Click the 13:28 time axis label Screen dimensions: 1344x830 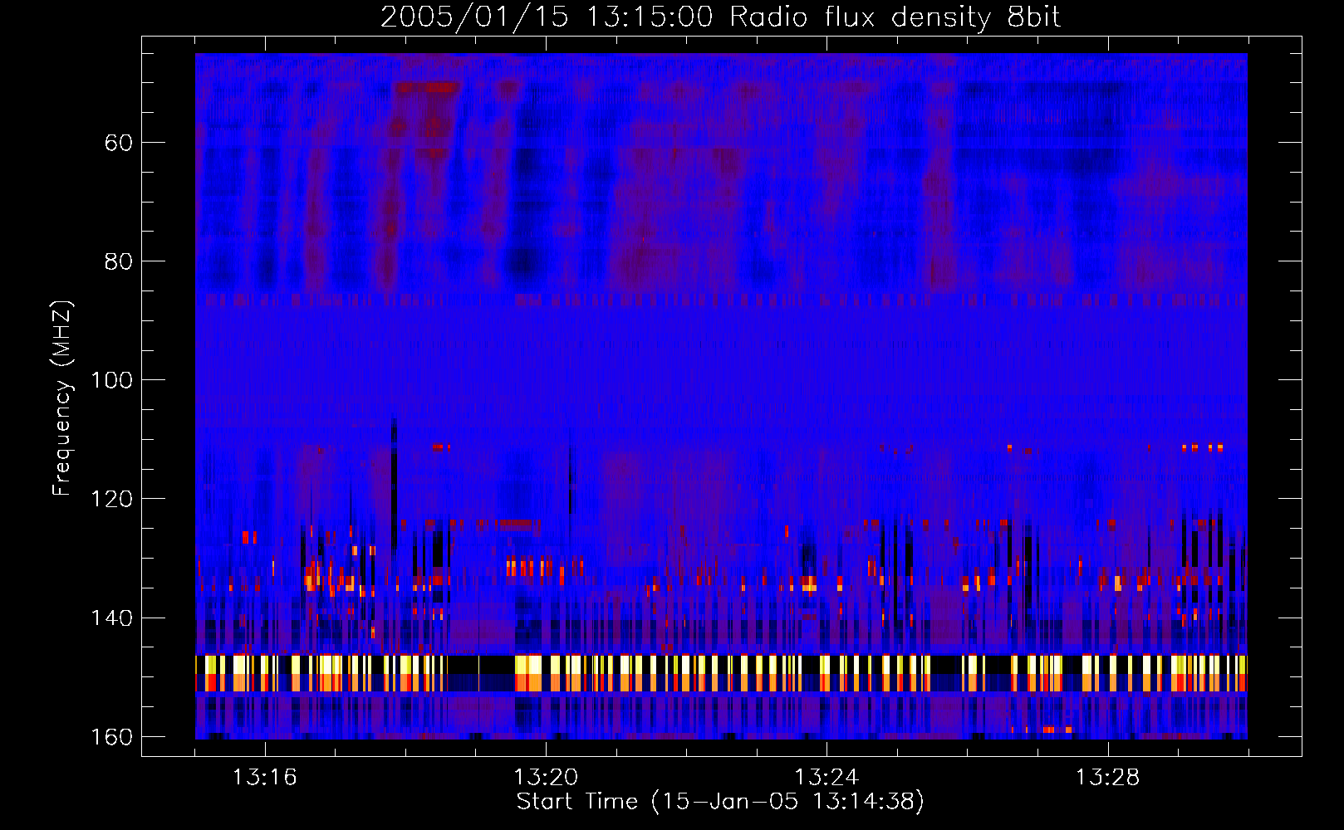point(1108,778)
